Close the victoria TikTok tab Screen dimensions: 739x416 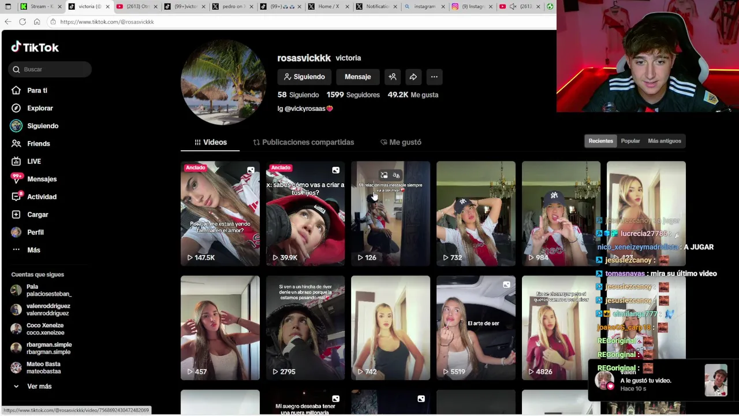(107, 6)
